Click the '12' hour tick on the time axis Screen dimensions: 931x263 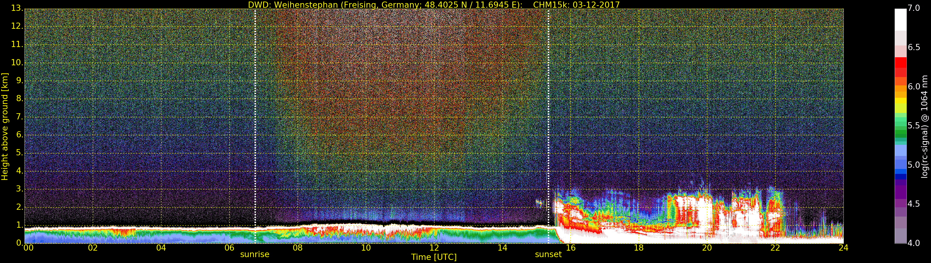434,248
